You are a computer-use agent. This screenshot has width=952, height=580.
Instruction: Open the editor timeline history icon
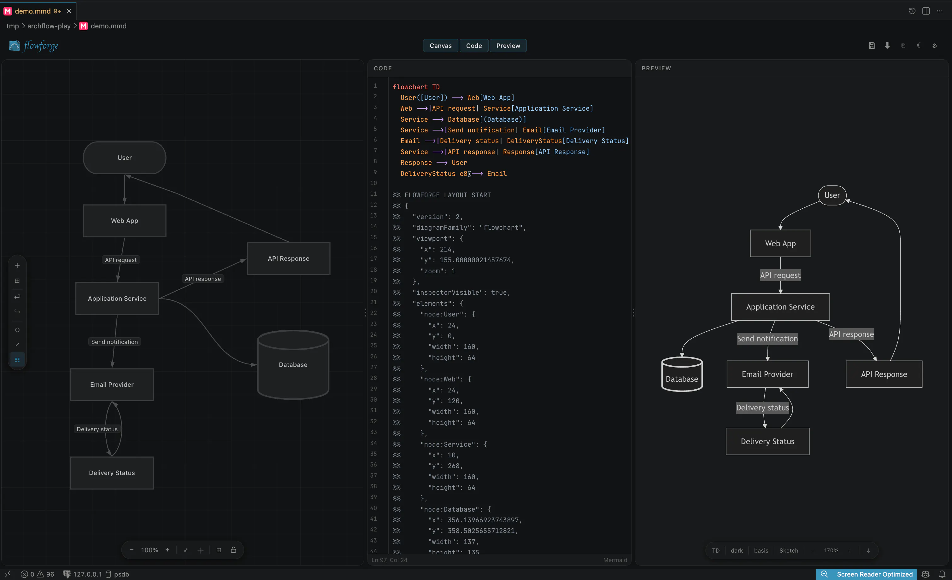[x=912, y=11]
